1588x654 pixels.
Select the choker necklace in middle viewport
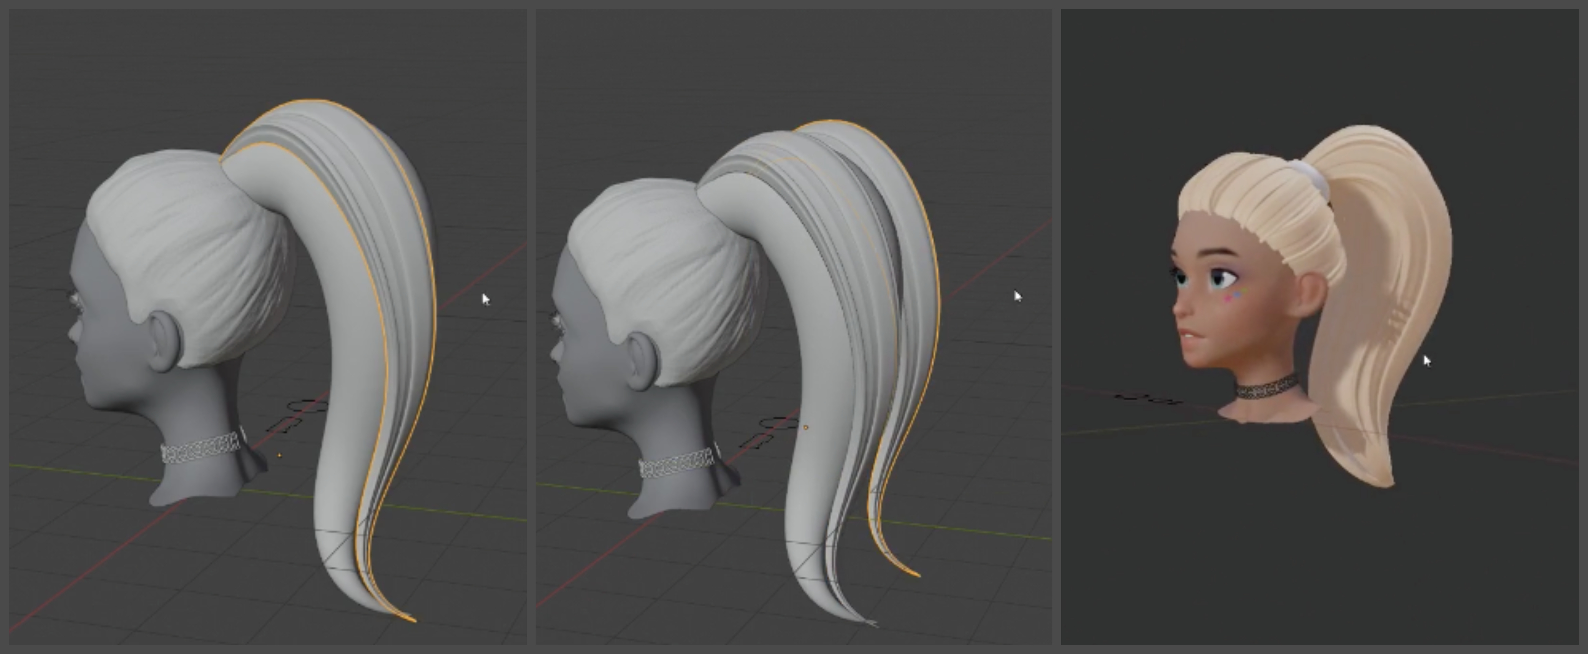click(x=677, y=463)
